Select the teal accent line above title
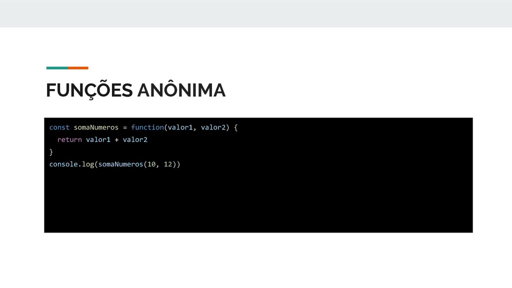 click(x=57, y=68)
